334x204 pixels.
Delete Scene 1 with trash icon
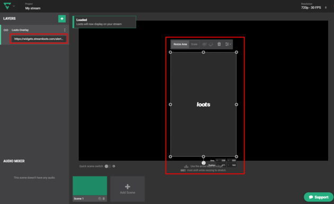point(104,199)
